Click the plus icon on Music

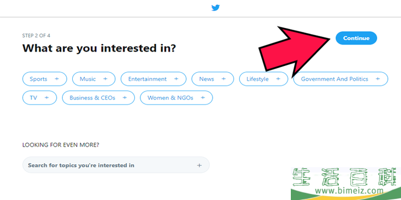point(105,79)
